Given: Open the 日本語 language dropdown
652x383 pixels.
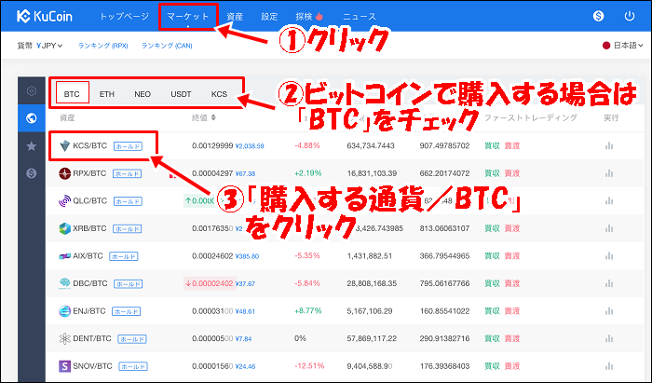Looking at the screenshot, I should point(622,46).
